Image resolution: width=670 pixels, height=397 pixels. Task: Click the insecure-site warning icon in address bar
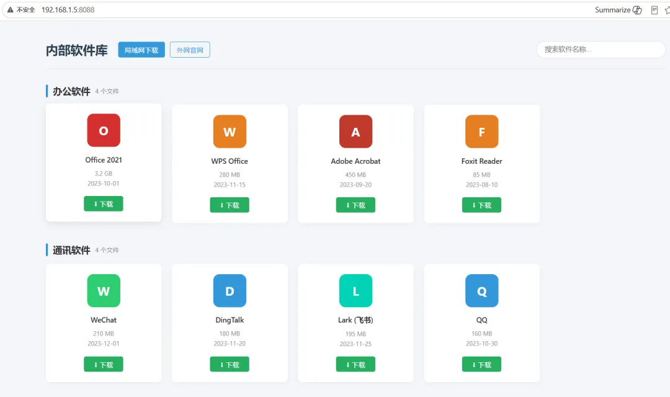pyautogui.click(x=11, y=10)
